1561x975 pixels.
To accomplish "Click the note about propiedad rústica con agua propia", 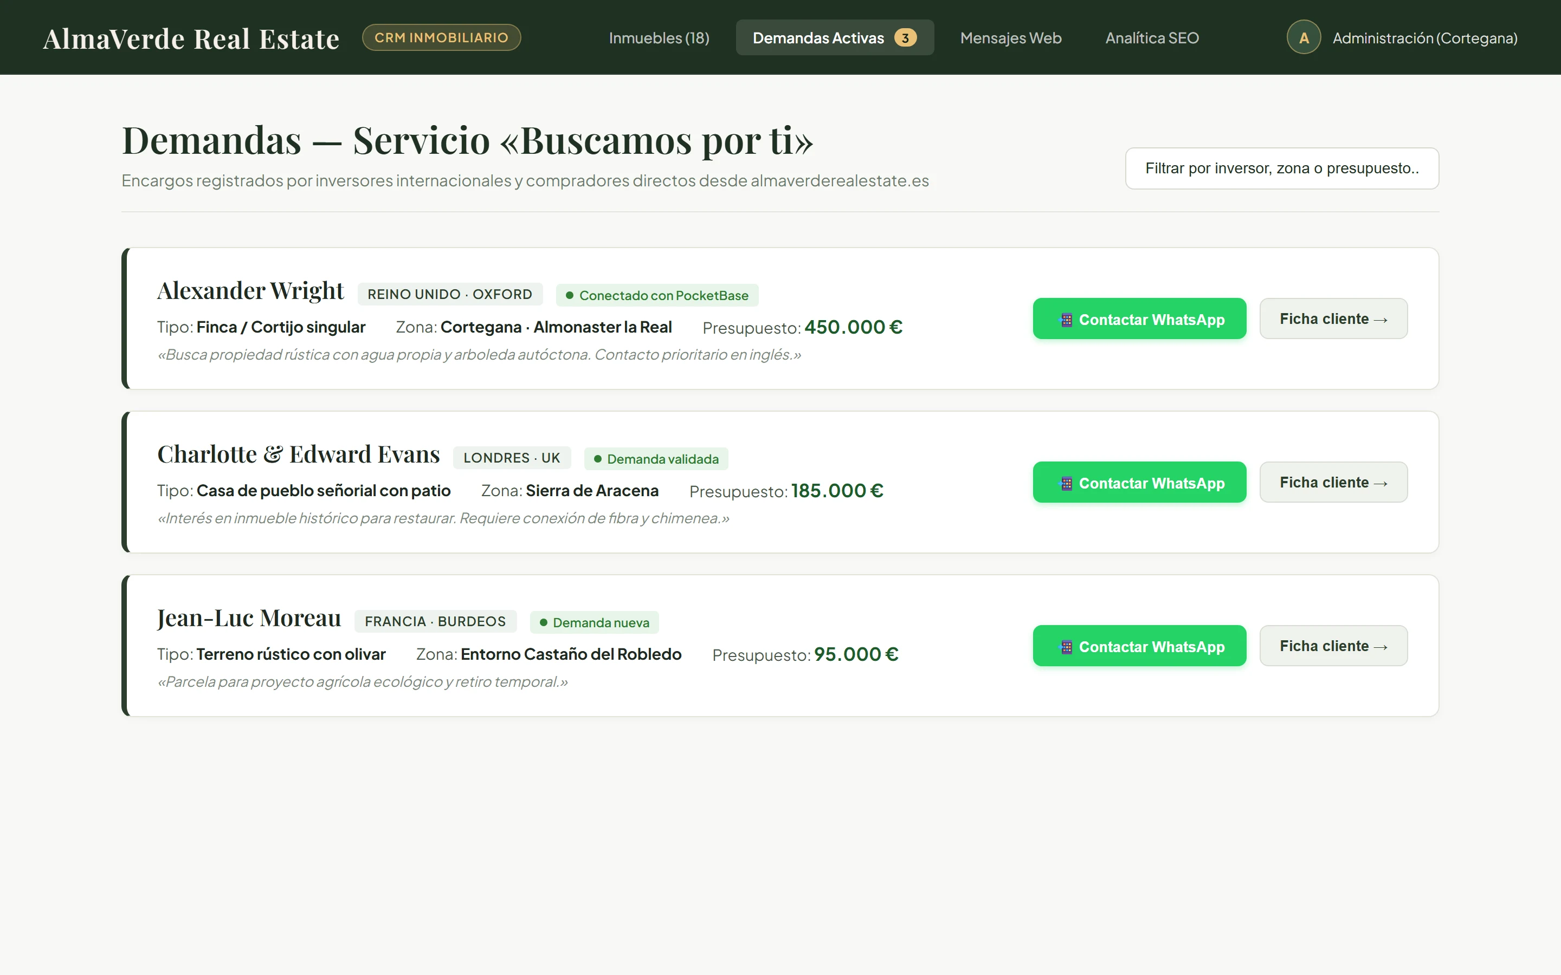I will pos(479,355).
